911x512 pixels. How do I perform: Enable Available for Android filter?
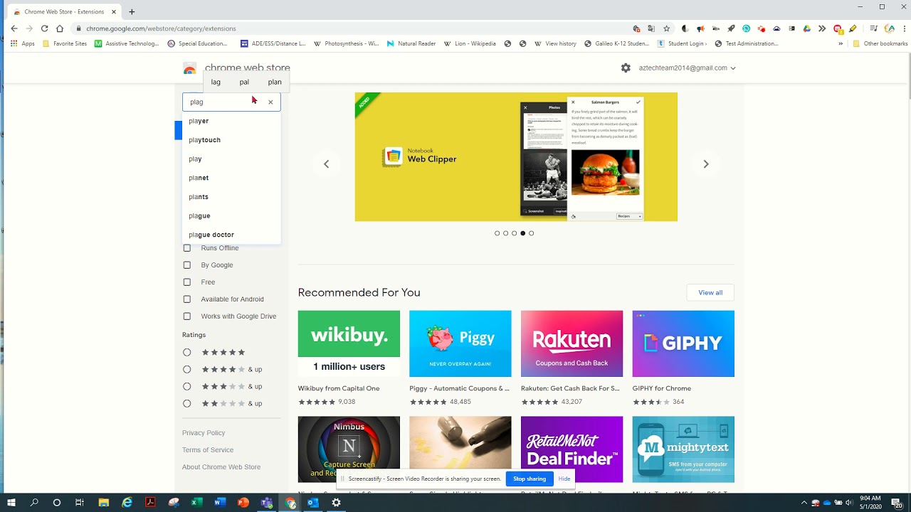coord(187,299)
